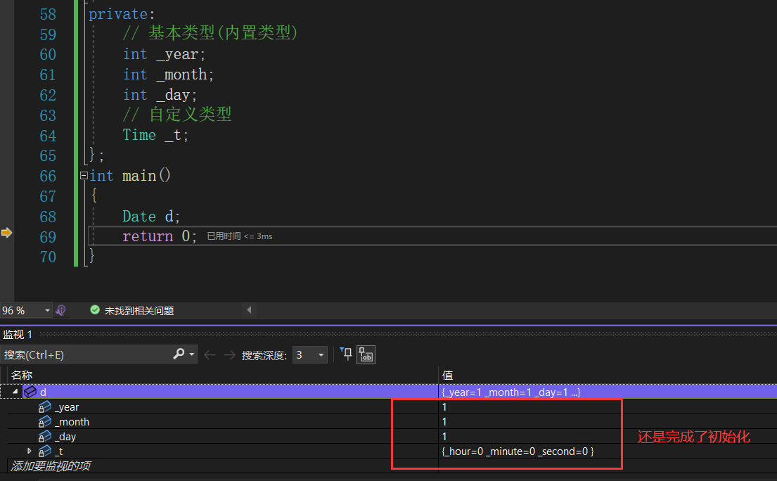Click the _year value cell showing 1
The width and height of the screenshot is (777, 481).
coord(608,406)
